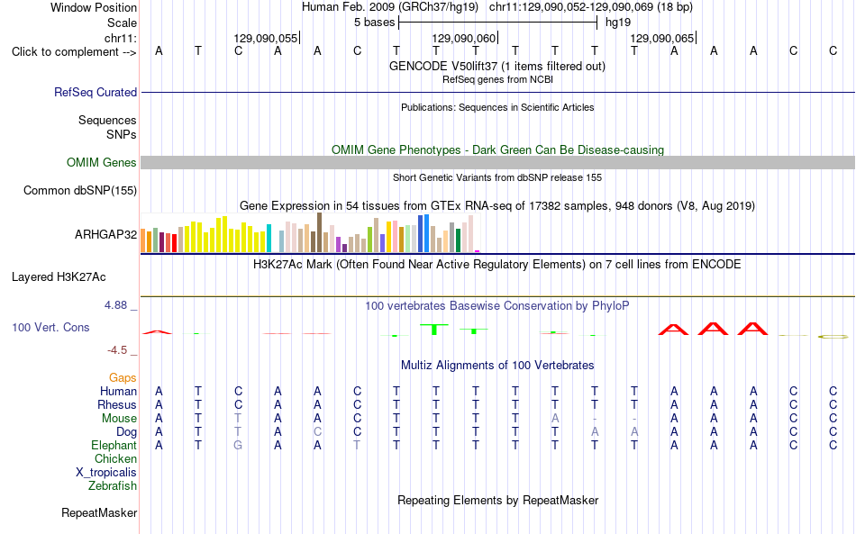Click position label 129,090,060 on ruler
This screenshot has width=856, height=534.
pyautogui.click(x=463, y=38)
